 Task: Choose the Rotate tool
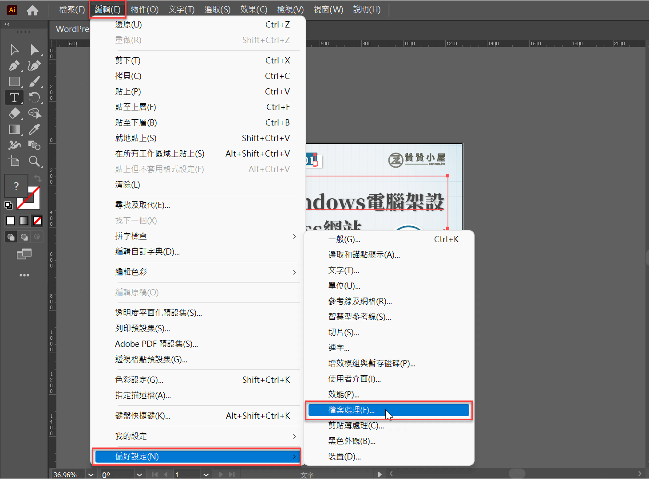(34, 97)
